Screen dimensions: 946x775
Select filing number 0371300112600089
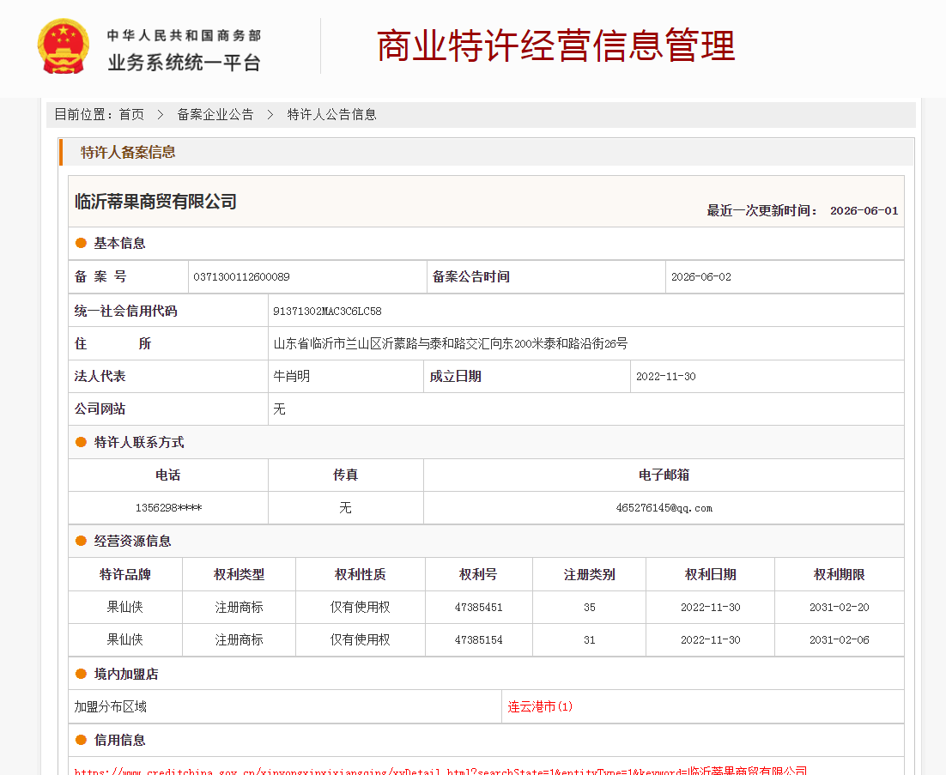pos(241,277)
